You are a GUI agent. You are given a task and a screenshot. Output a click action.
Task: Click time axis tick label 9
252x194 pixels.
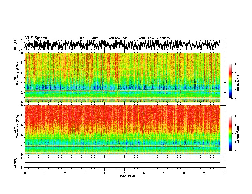tap(204, 173)
